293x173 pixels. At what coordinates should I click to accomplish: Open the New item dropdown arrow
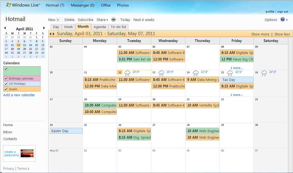(58, 19)
